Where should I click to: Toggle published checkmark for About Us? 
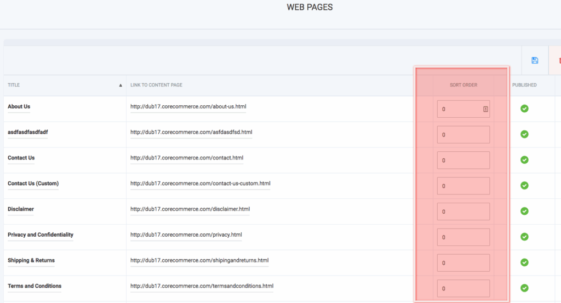524,108
